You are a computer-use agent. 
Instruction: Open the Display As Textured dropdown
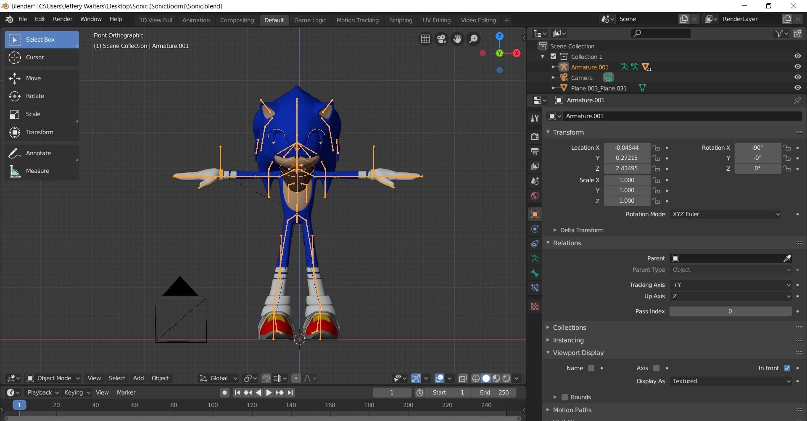click(x=731, y=381)
